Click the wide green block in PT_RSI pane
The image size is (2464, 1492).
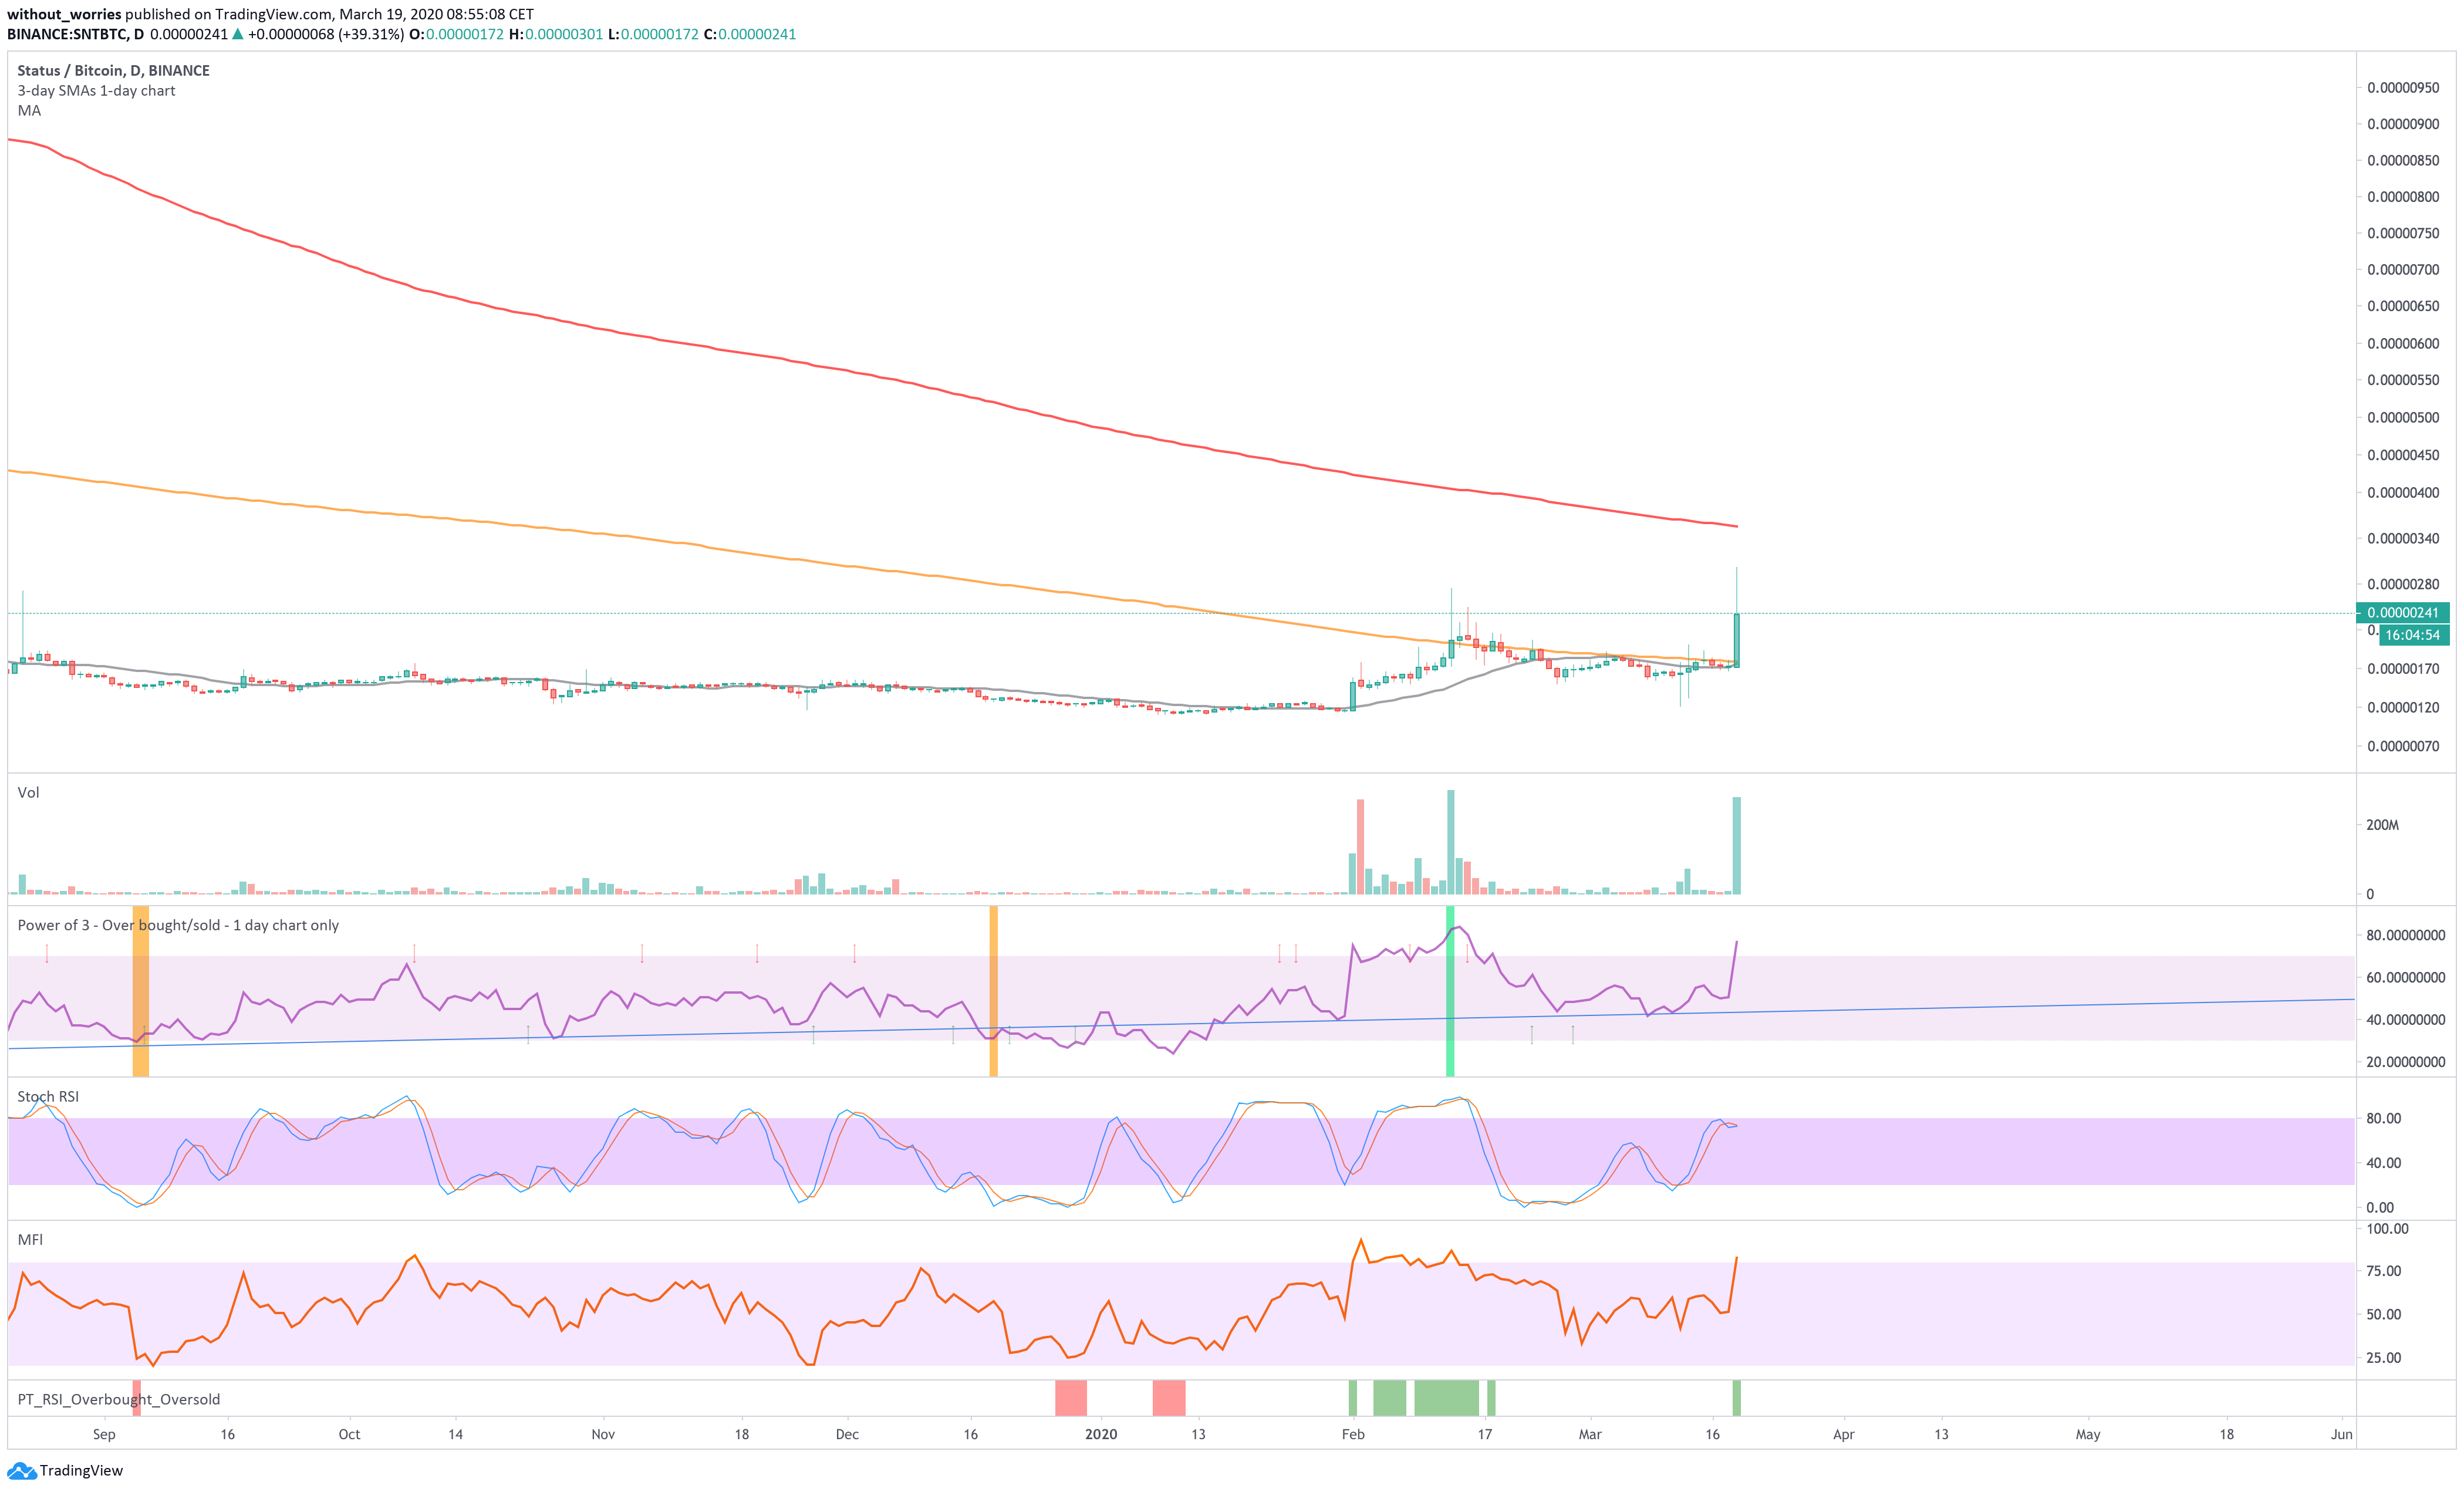[1446, 1398]
